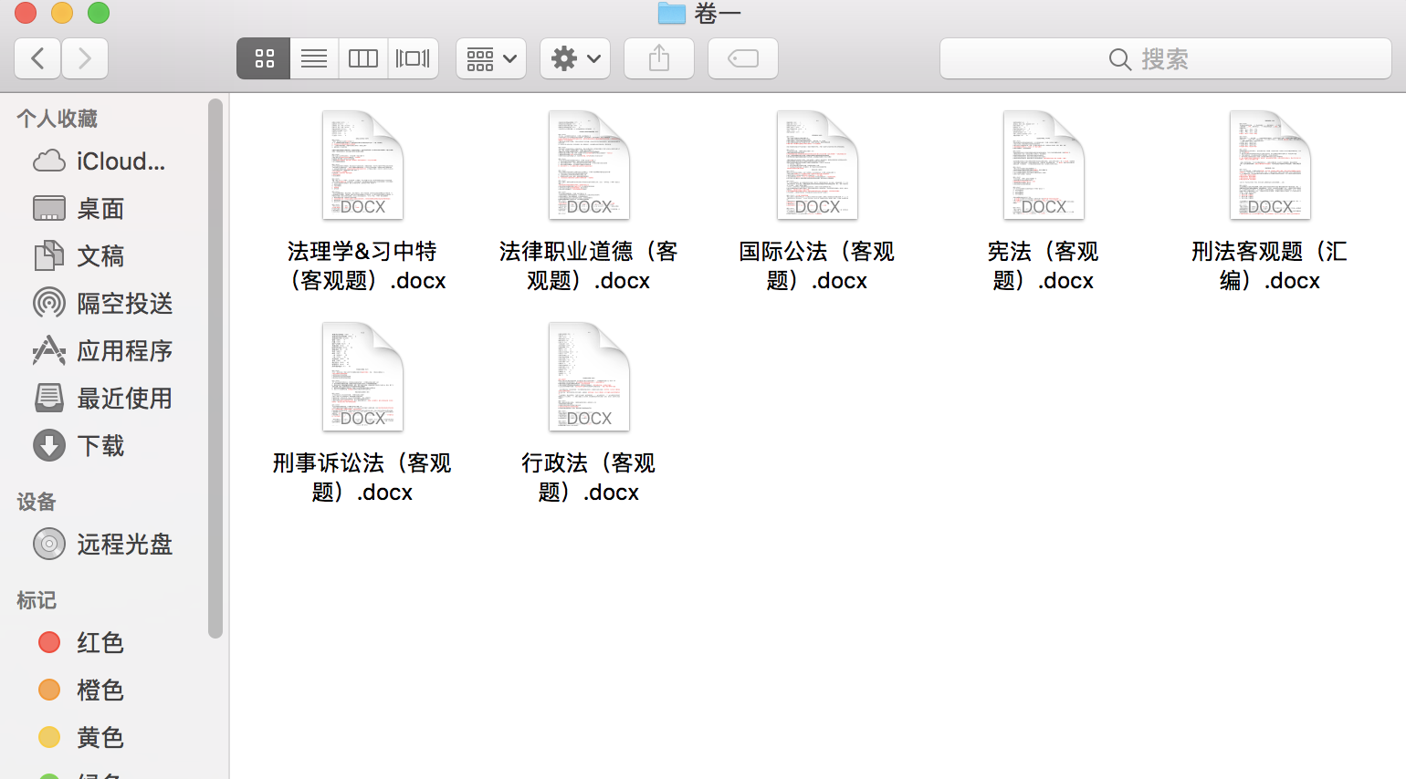Go forward with the right arrow
This screenshot has width=1406, height=779.
[x=85, y=58]
